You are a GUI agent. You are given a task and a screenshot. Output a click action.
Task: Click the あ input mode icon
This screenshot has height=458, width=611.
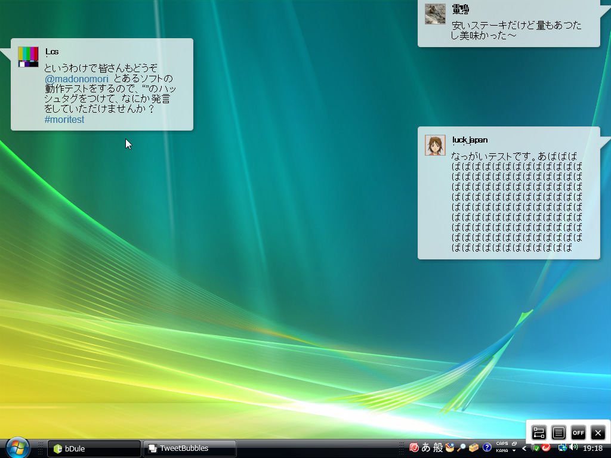coord(425,448)
